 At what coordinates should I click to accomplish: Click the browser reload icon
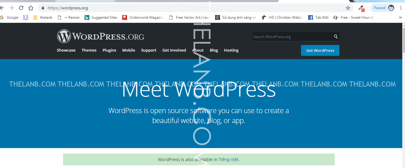21,8
